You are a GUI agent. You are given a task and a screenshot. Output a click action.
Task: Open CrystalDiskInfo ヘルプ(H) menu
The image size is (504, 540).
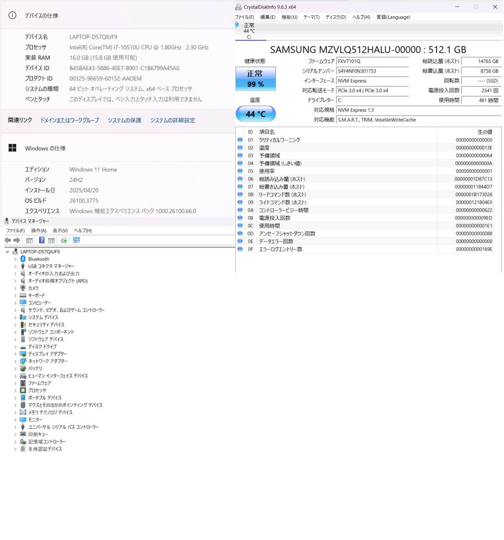coord(361,17)
